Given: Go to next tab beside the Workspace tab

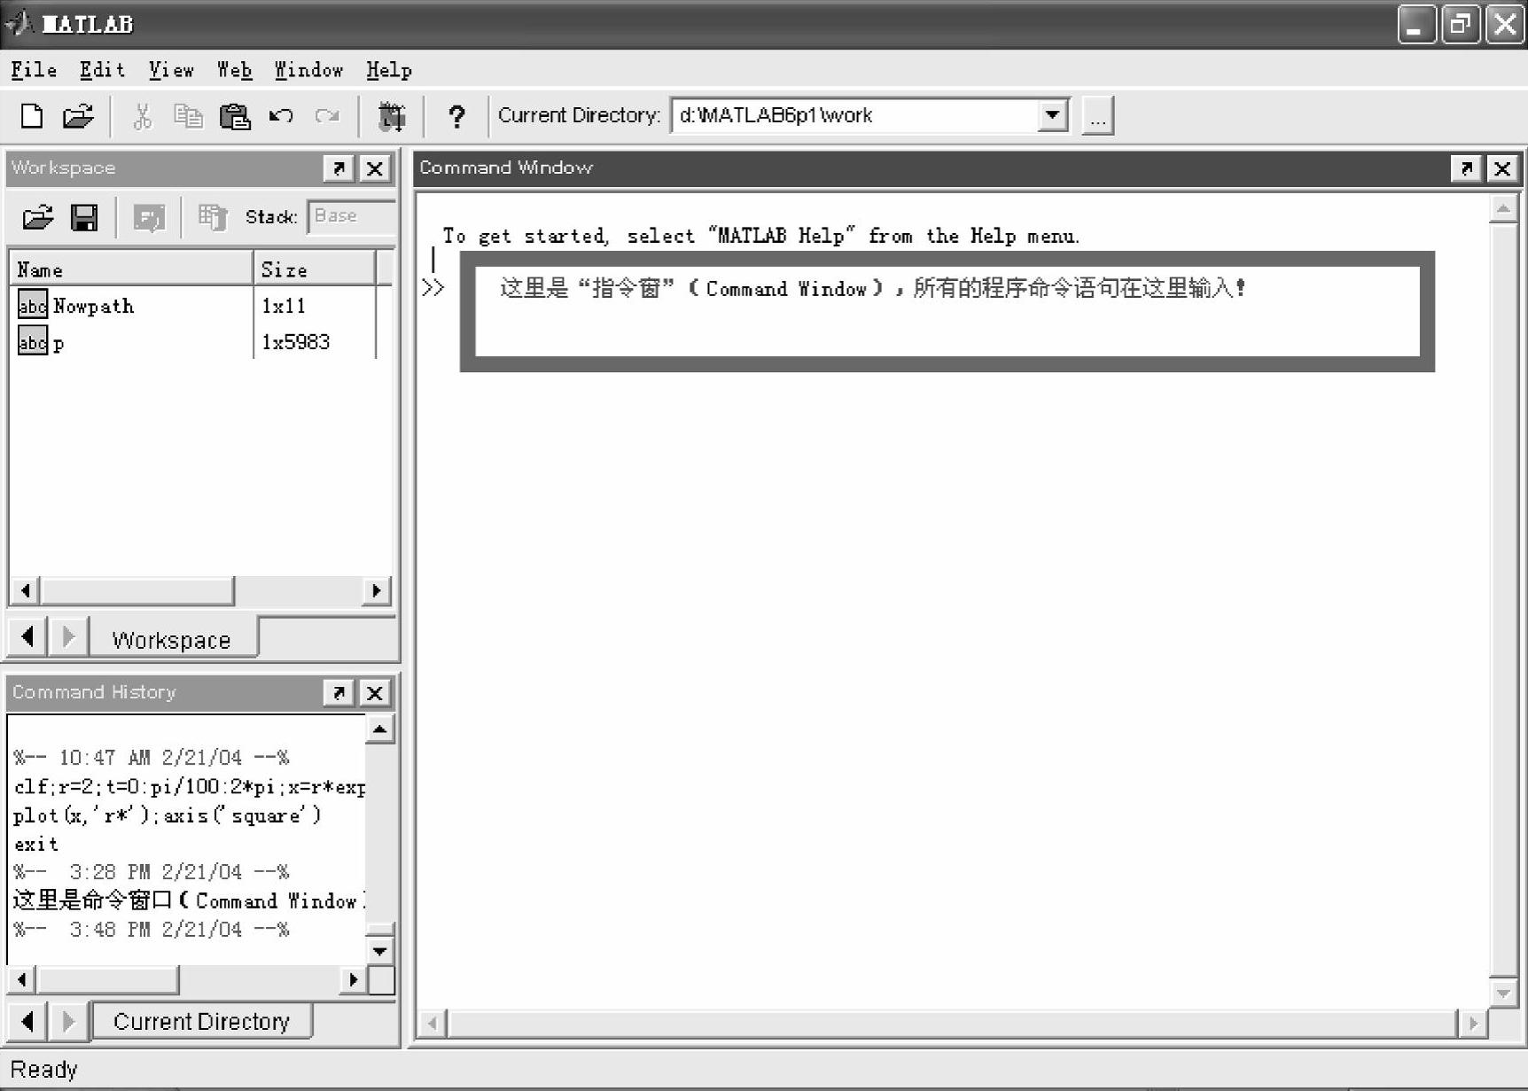Looking at the screenshot, I should [x=67, y=636].
